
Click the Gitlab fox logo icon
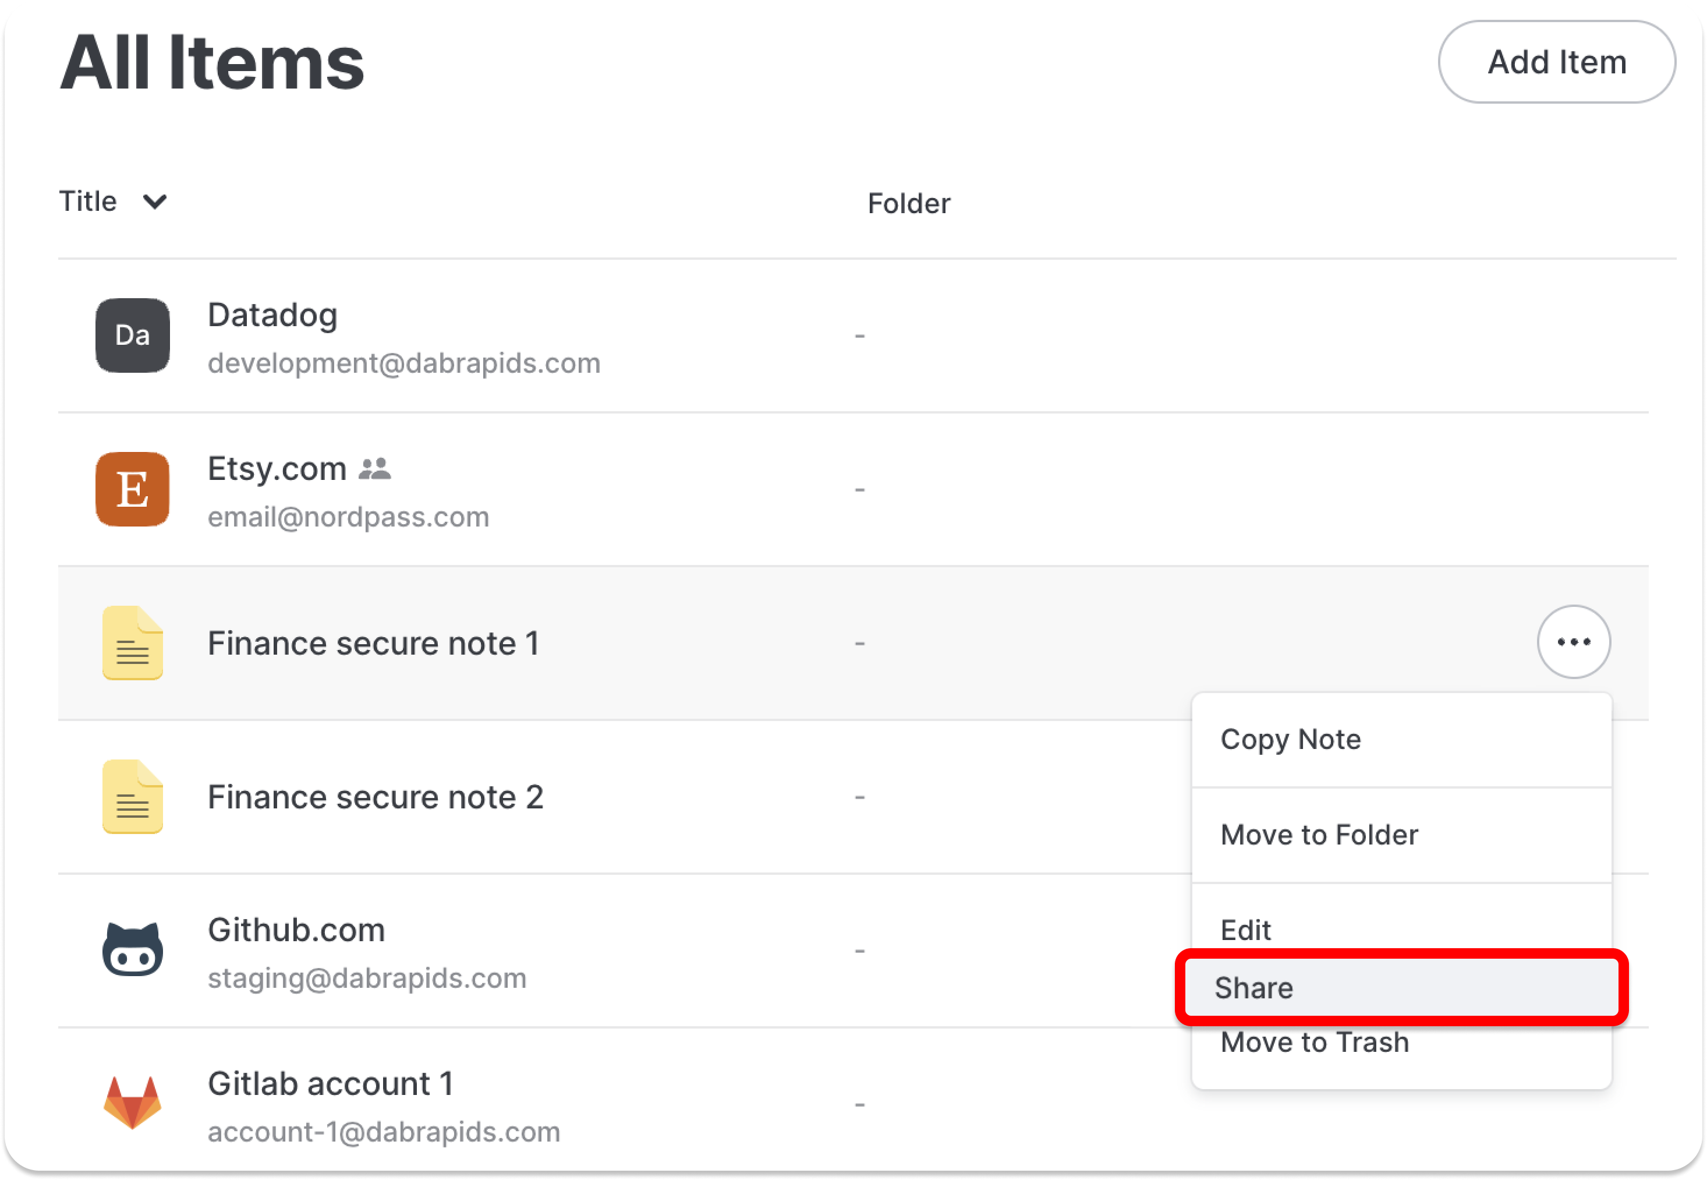point(132,1103)
